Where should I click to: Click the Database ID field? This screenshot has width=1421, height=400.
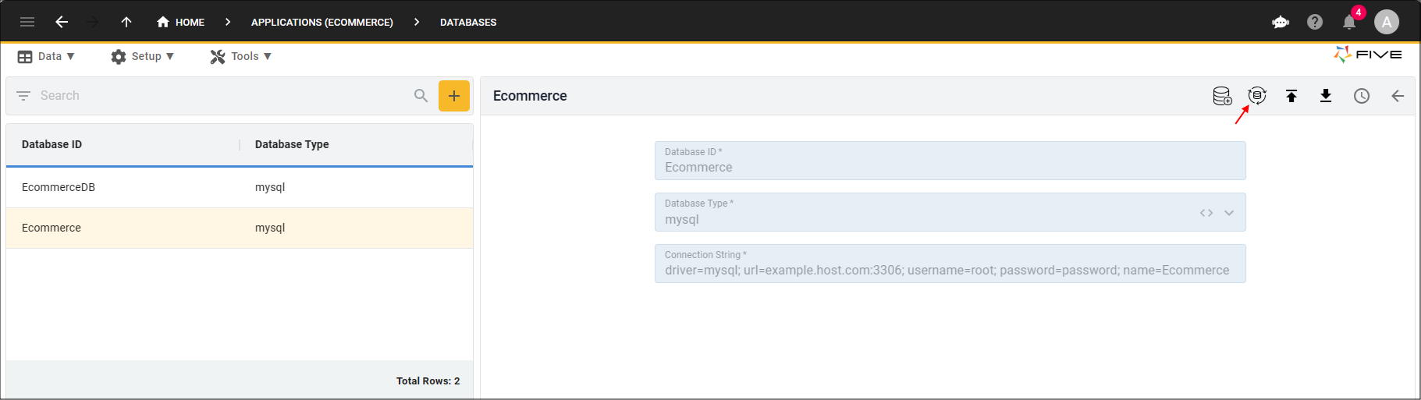pyautogui.click(x=950, y=161)
